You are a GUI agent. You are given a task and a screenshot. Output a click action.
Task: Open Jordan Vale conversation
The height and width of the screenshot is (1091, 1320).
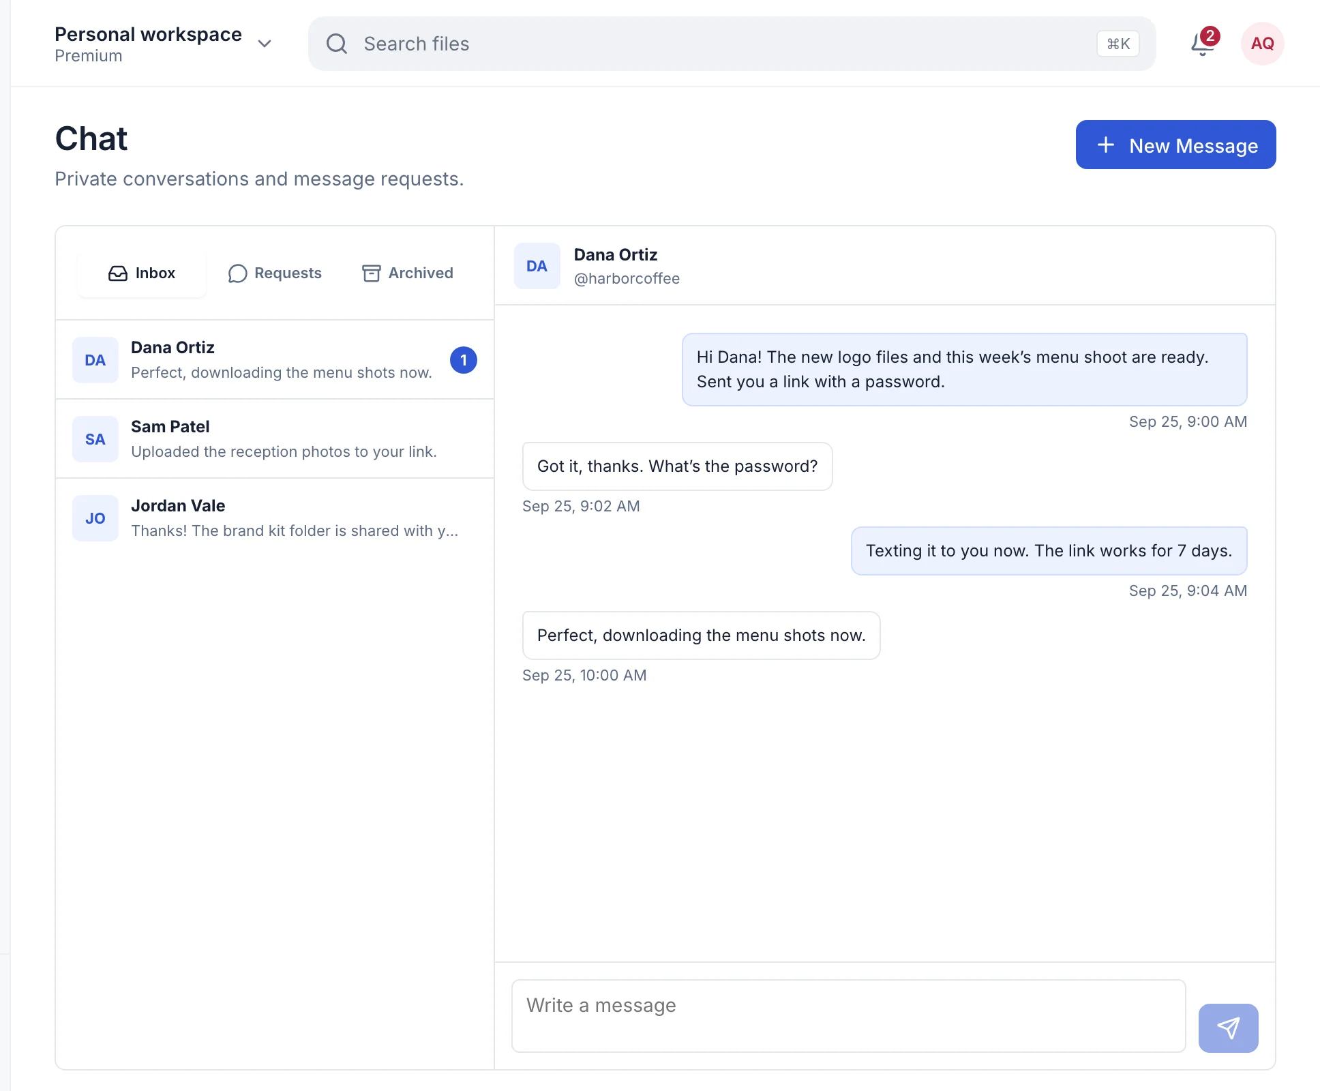pyautogui.click(x=275, y=518)
